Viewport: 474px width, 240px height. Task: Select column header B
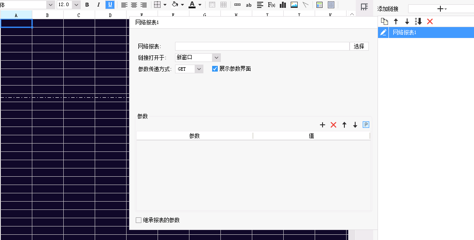(48, 15)
